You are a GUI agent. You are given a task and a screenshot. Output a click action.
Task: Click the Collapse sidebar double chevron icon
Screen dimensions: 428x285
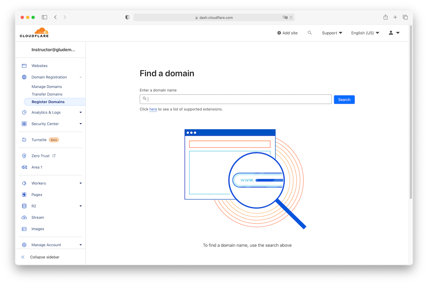click(23, 257)
